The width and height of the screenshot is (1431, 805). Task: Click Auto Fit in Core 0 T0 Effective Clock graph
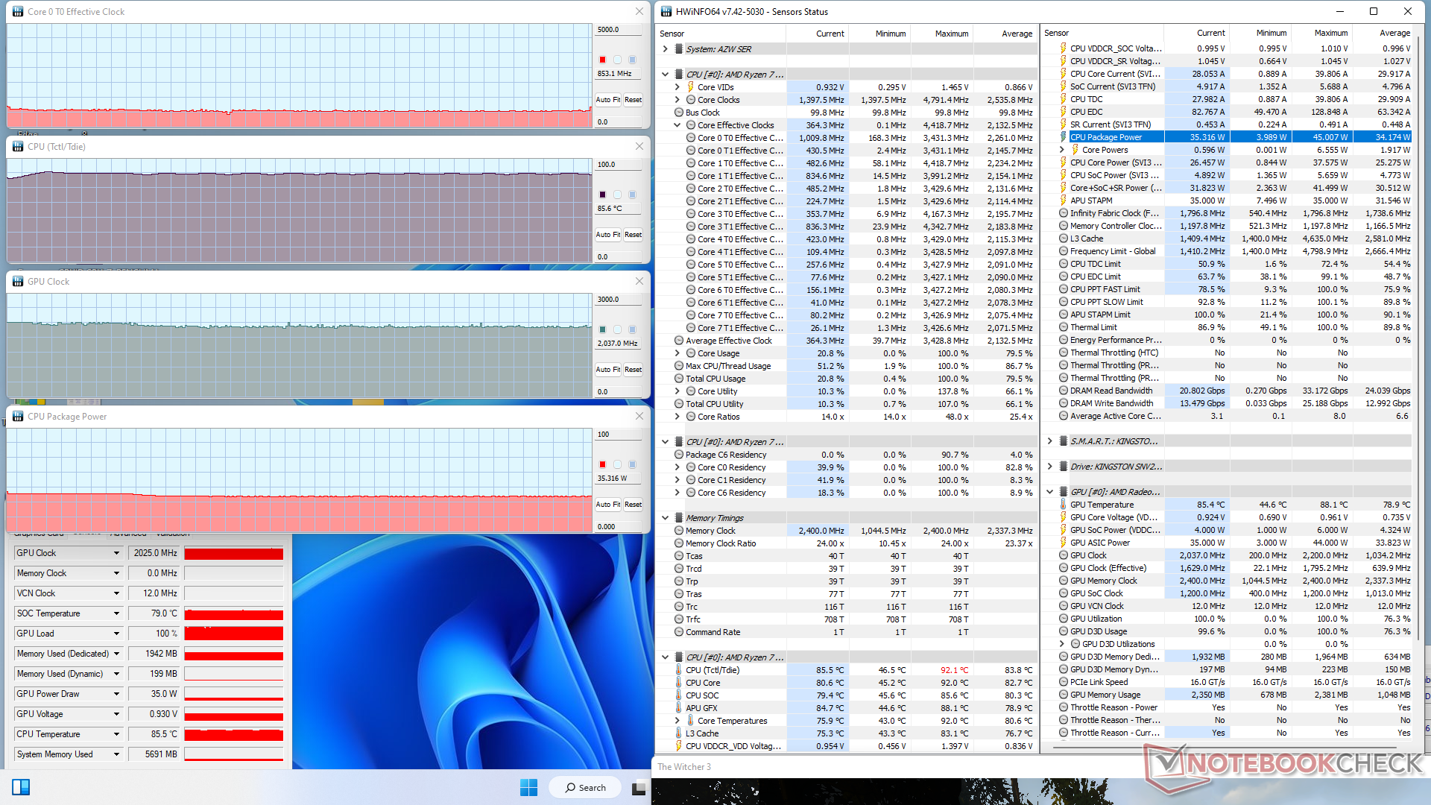tap(608, 100)
